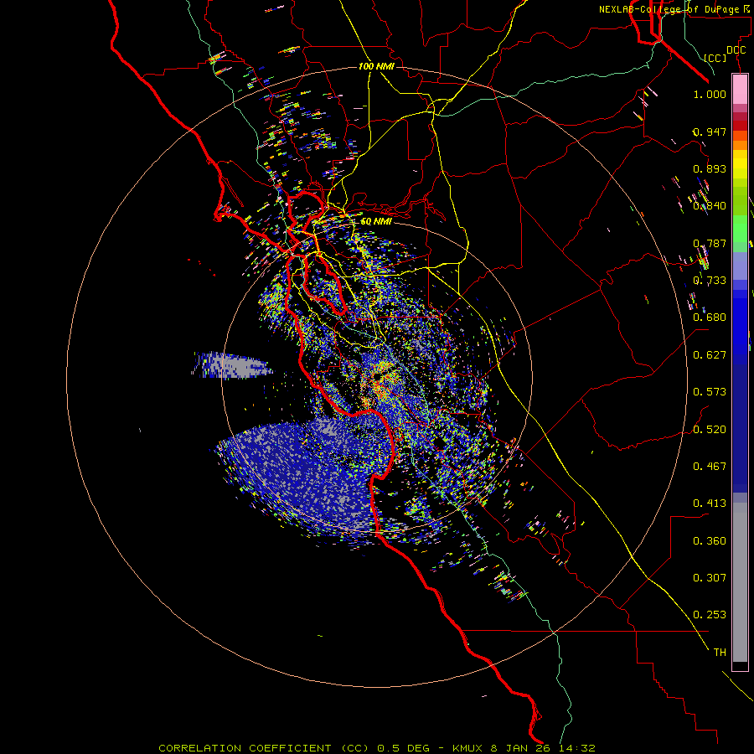Select the 0.520 scale label
Viewport: 754px width, 754px height.
click(710, 430)
